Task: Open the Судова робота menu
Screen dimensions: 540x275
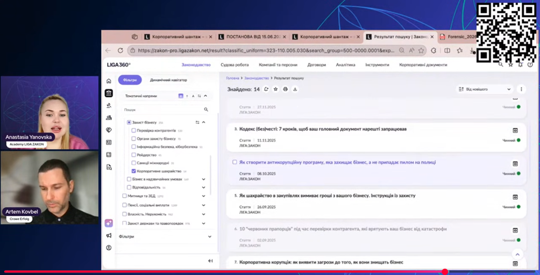Action: 235,65
